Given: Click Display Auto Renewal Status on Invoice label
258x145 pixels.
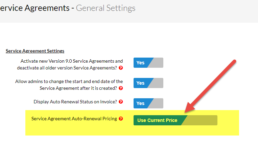Looking at the screenshot, I should click(x=75, y=102).
